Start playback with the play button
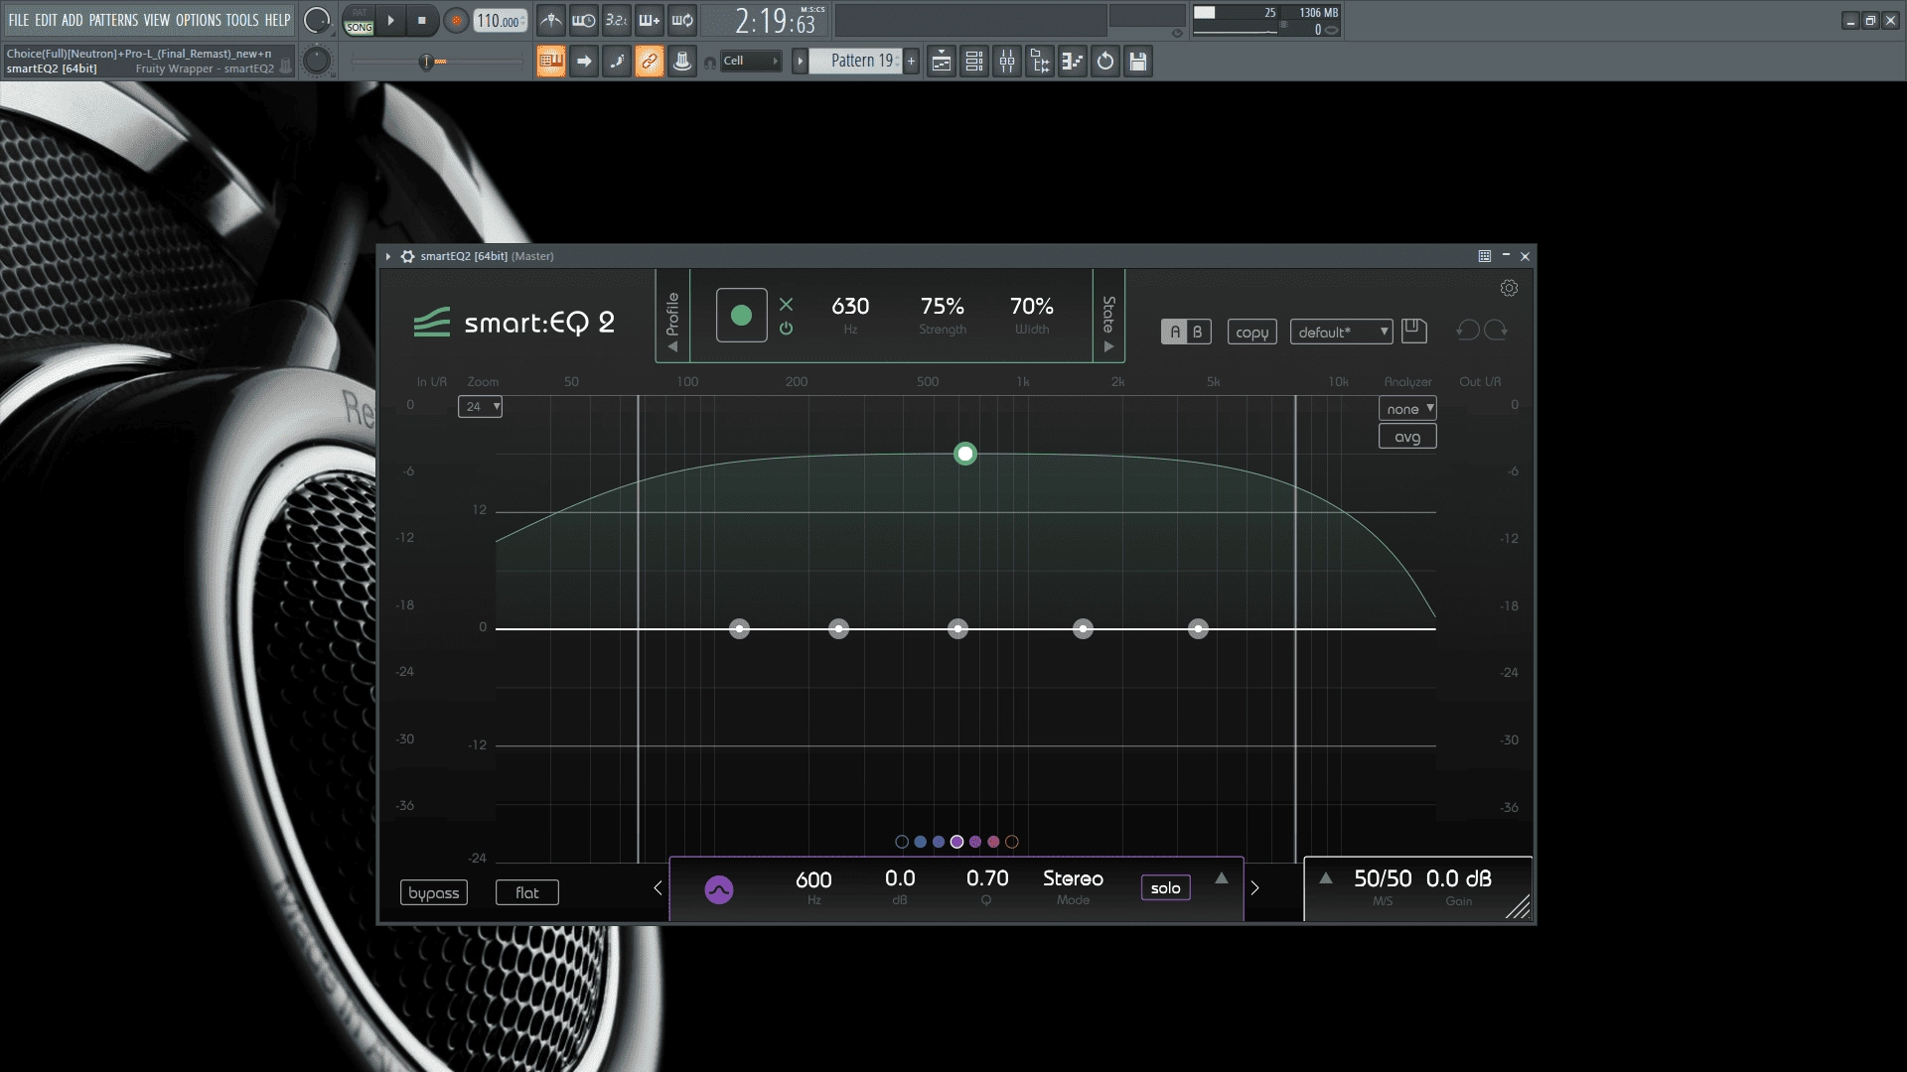The height and width of the screenshot is (1072, 1907). coord(390,21)
